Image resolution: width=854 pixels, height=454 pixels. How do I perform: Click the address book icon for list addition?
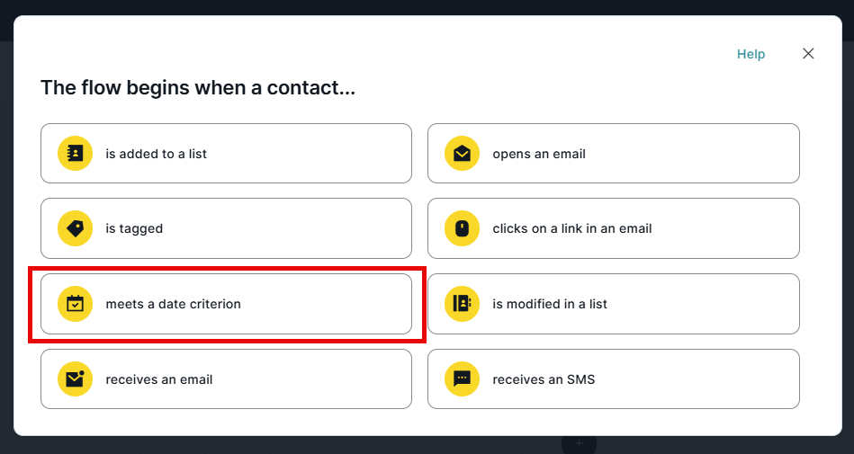(75, 154)
